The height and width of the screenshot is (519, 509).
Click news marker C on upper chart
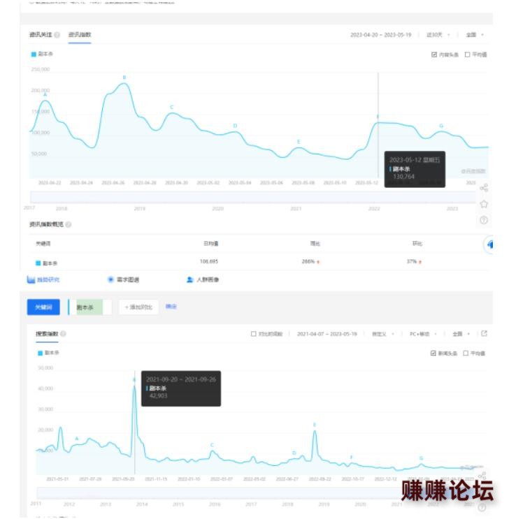(x=172, y=108)
